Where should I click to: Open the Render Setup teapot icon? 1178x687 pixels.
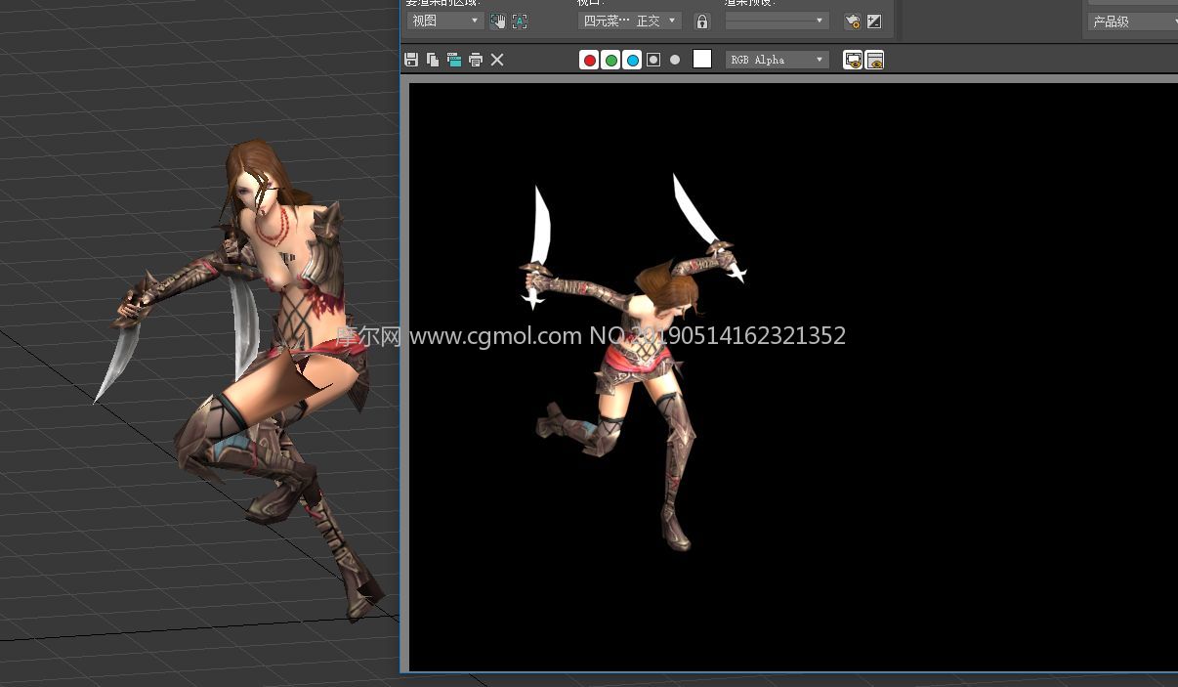[853, 21]
